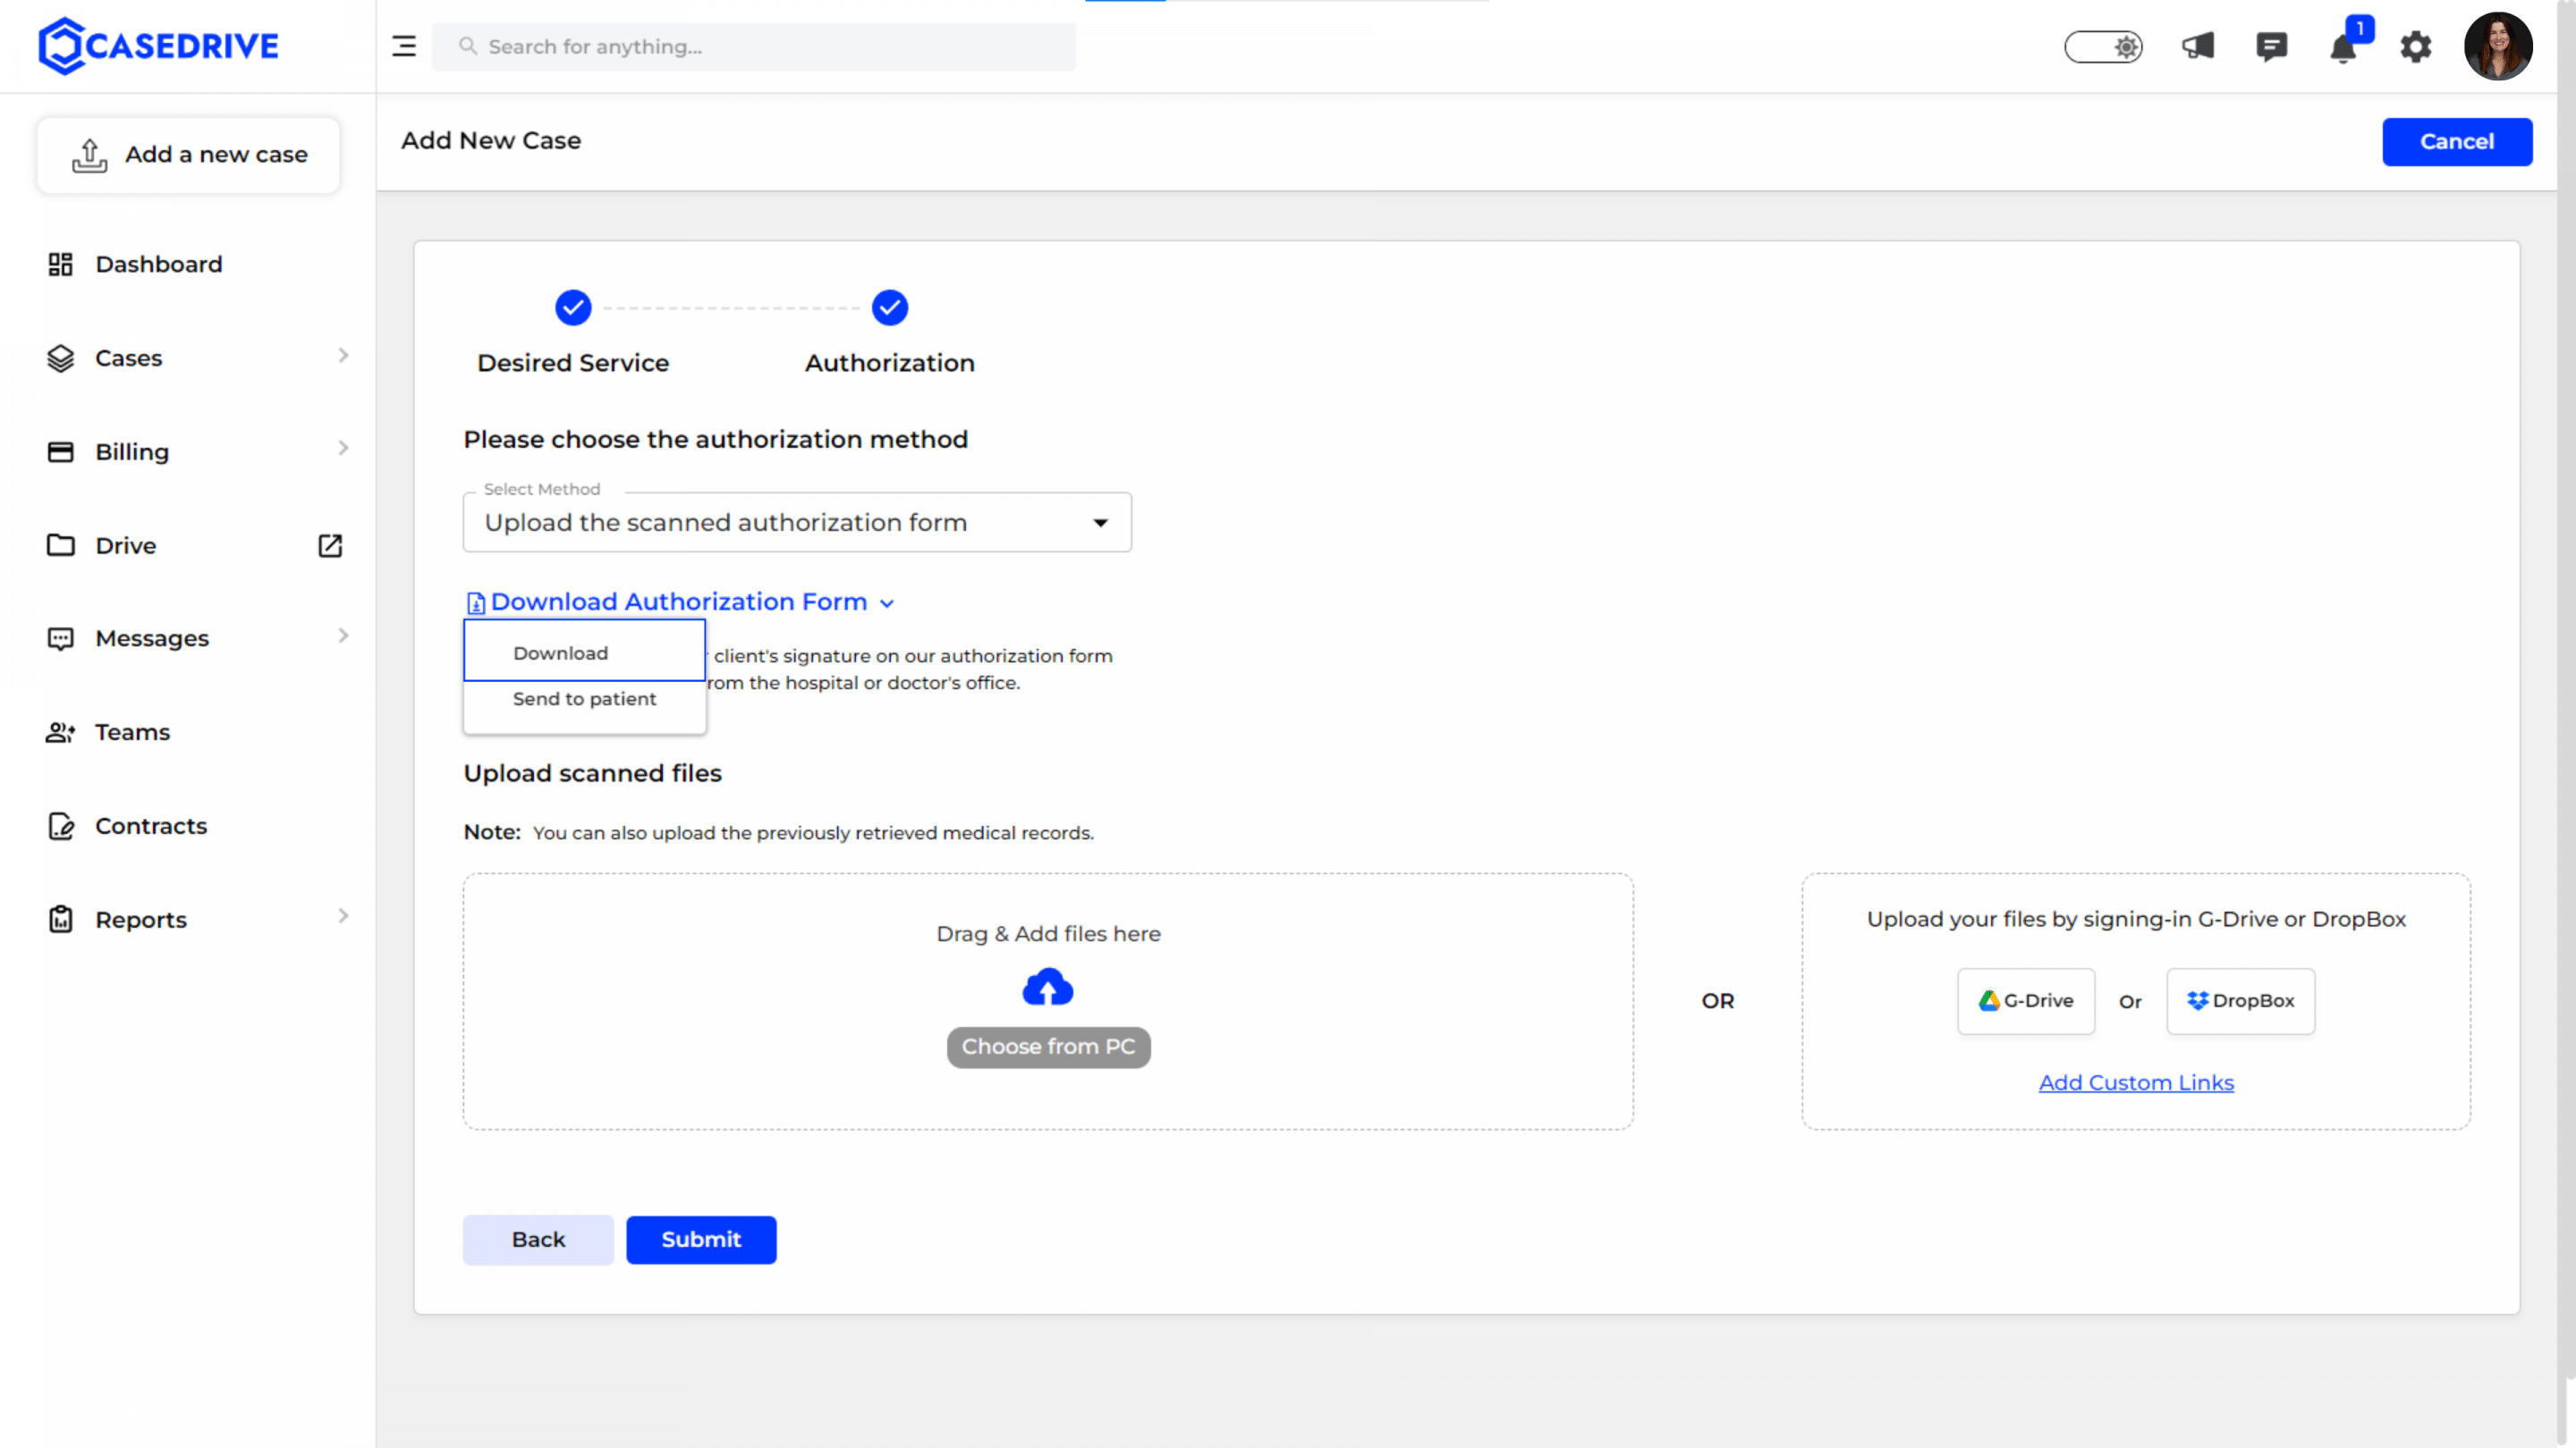Click the Teams people icon

click(x=61, y=733)
